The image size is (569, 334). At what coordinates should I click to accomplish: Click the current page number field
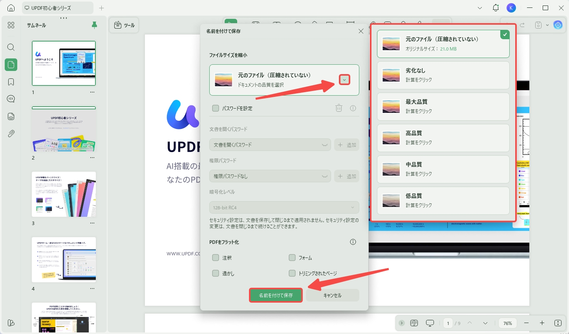pyautogui.click(x=448, y=323)
